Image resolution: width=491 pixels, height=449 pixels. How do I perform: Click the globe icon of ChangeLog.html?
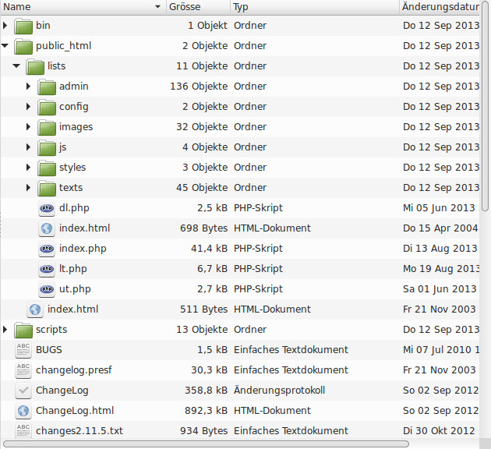click(x=23, y=411)
